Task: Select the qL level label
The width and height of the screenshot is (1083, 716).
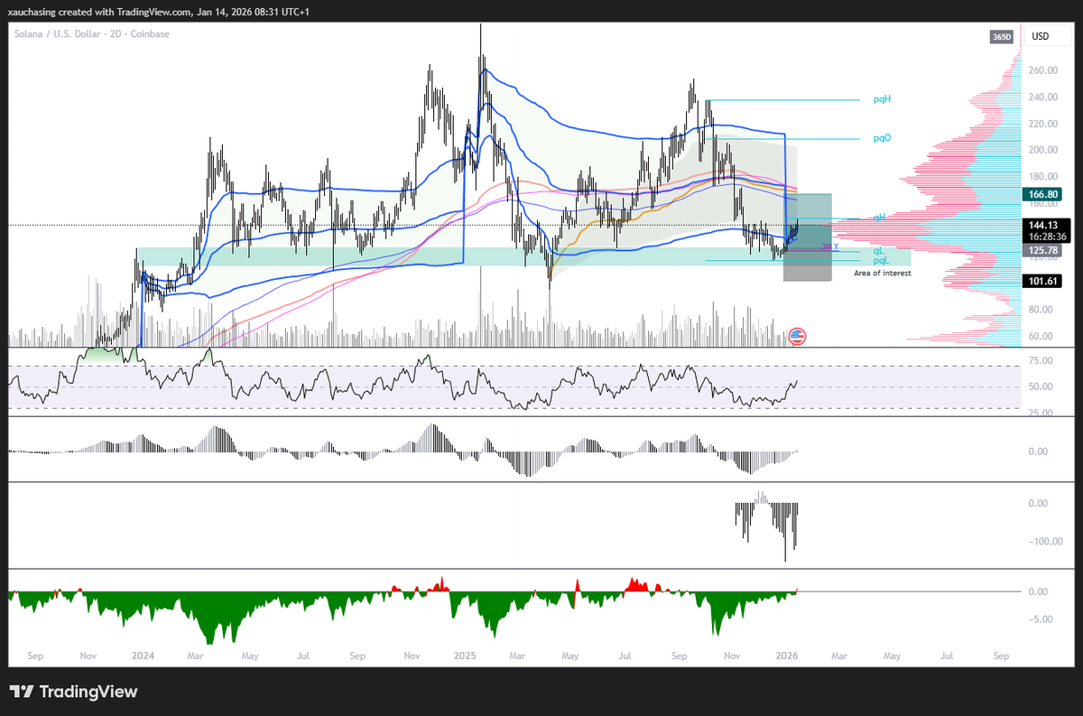Action: [x=877, y=251]
